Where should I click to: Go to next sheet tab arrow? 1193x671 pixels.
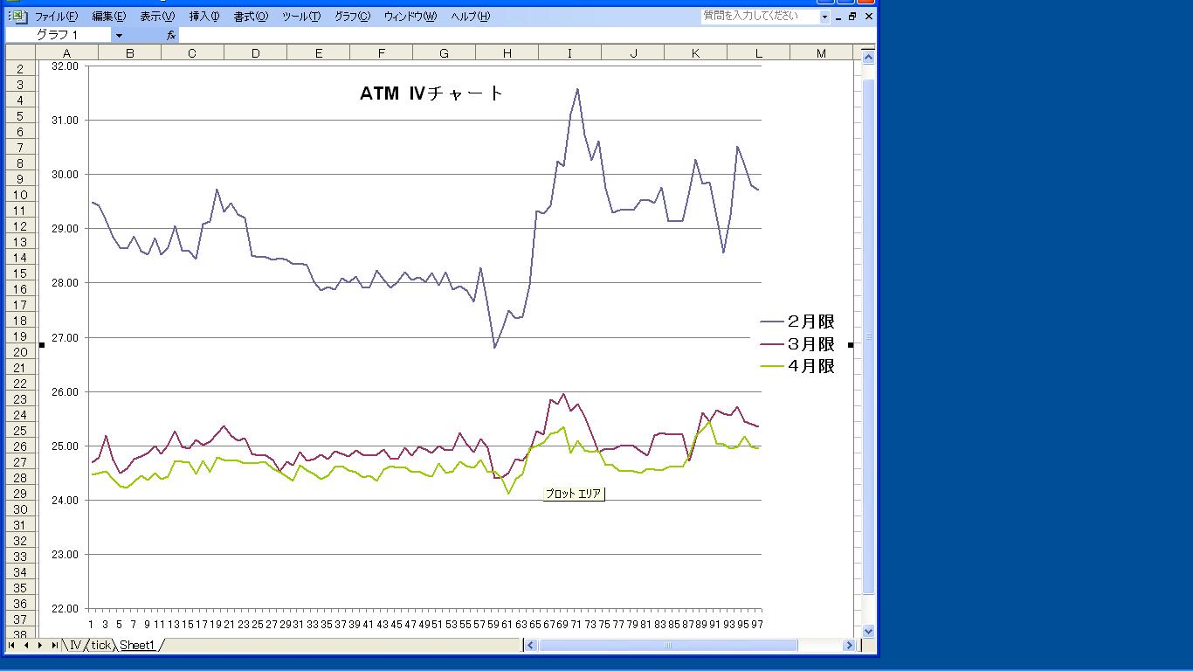point(40,645)
